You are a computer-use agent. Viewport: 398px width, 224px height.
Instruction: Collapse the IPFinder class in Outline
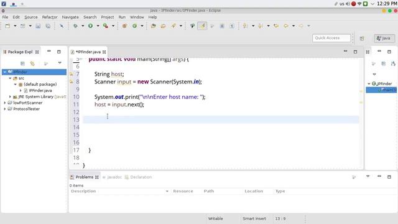369,83
